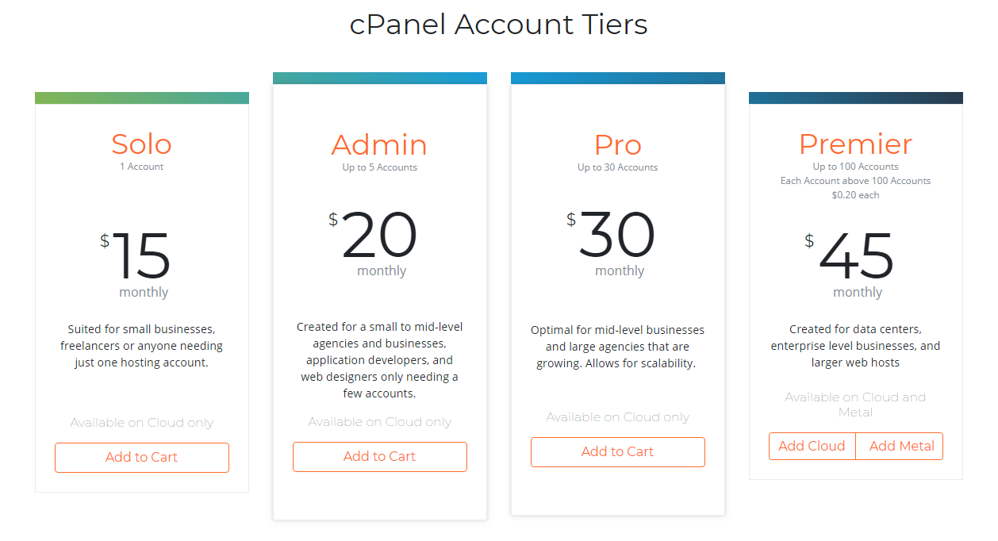Viewport: 998px width, 541px height.
Task: Click the $15 monthly price
Action: (141, 256)
